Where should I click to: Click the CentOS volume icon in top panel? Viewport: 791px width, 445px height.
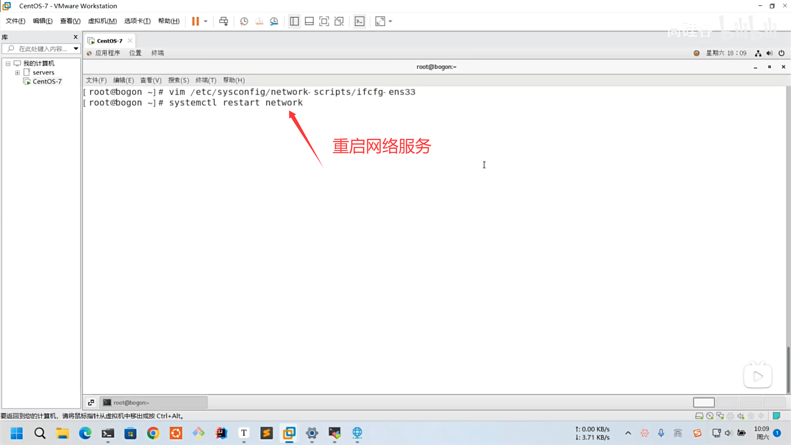pyautogui.click(x=770, y=53)
